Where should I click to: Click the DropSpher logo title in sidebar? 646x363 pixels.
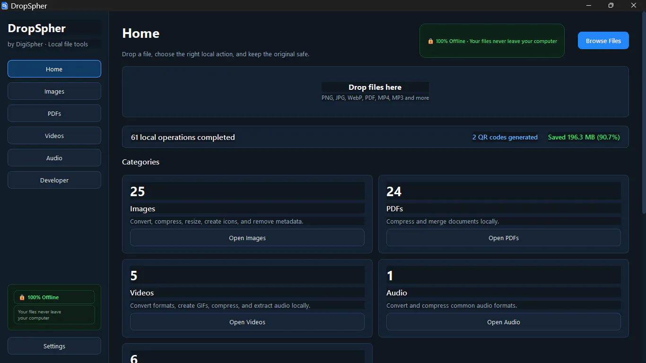point(37,28)
